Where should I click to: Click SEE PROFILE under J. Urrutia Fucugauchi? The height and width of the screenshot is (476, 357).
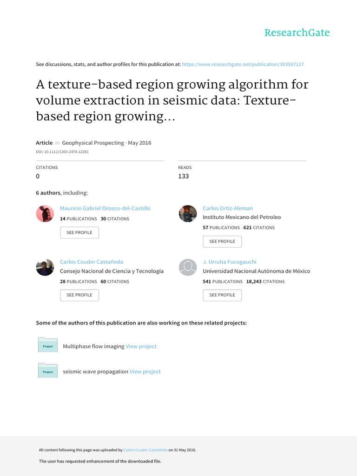222,295
